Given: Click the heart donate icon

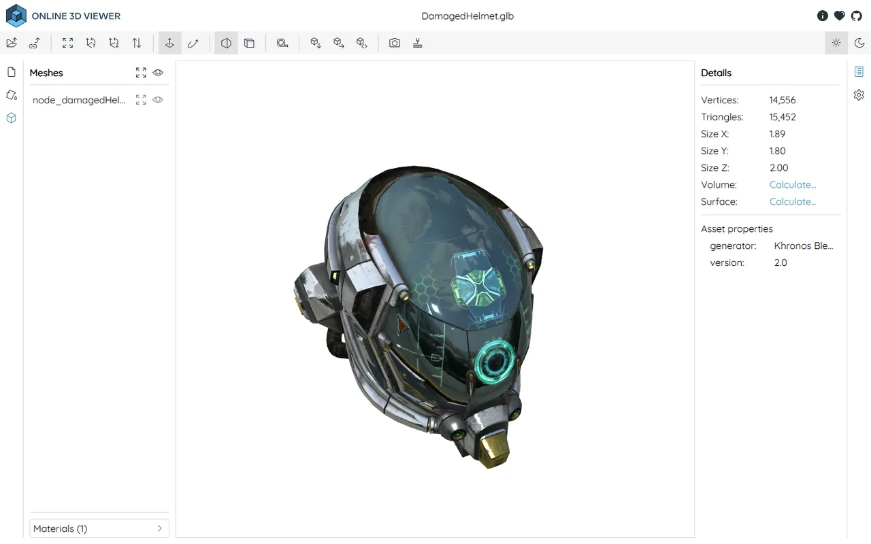Looking at the screenshot, I should 840,16.
